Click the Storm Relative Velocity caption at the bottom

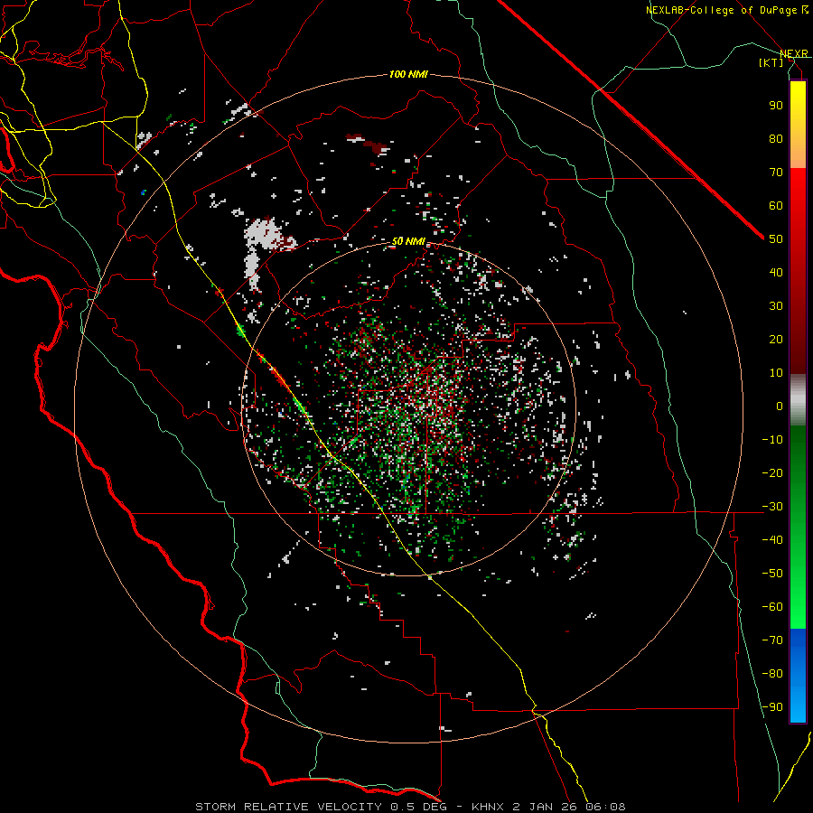pos(410,807)
